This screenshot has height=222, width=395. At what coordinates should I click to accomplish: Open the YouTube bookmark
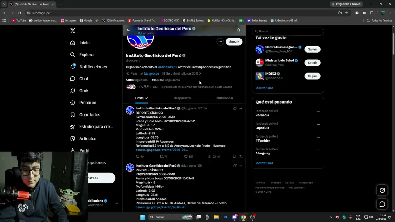[x=19, y=21]
